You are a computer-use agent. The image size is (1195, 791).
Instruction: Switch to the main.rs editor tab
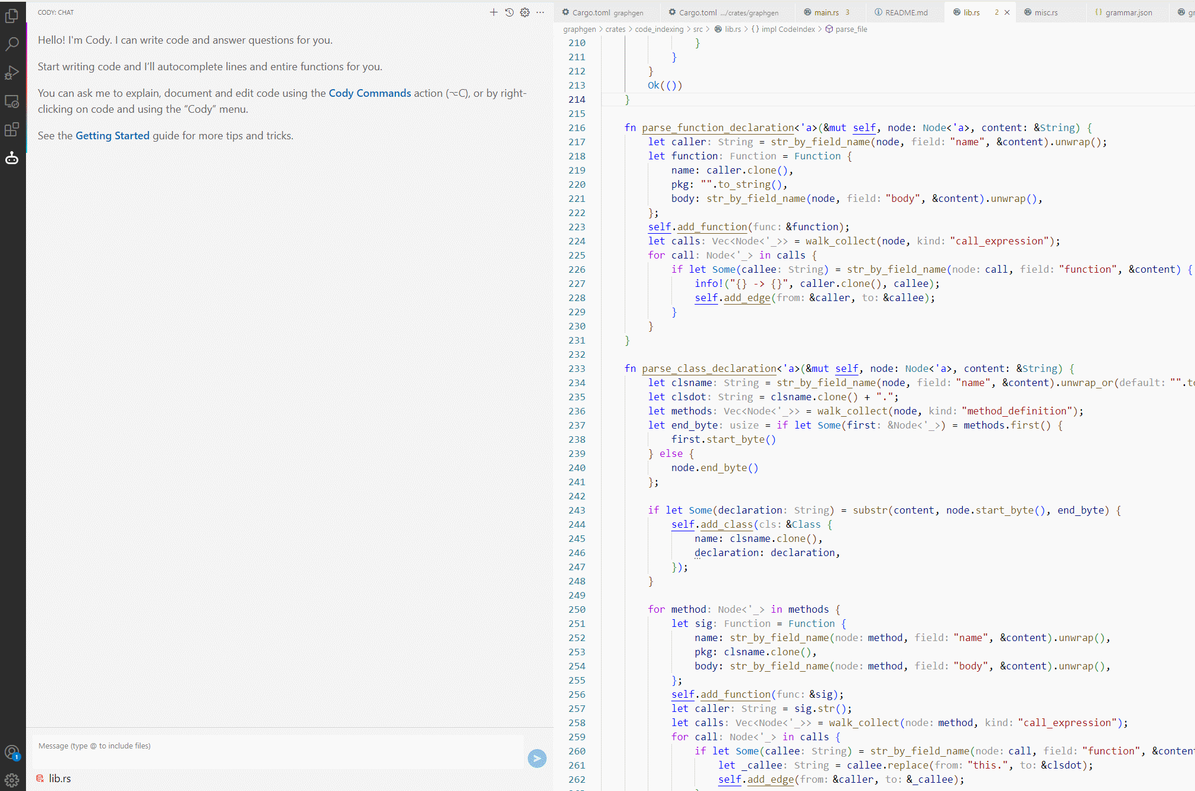tap(826, 12)
